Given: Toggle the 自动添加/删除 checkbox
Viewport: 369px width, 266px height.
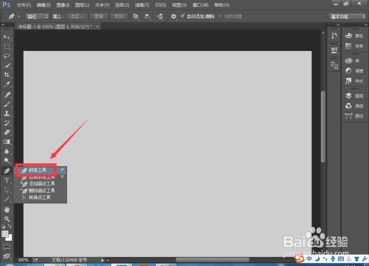Looking at the screenshot, I should click(182, 16).
